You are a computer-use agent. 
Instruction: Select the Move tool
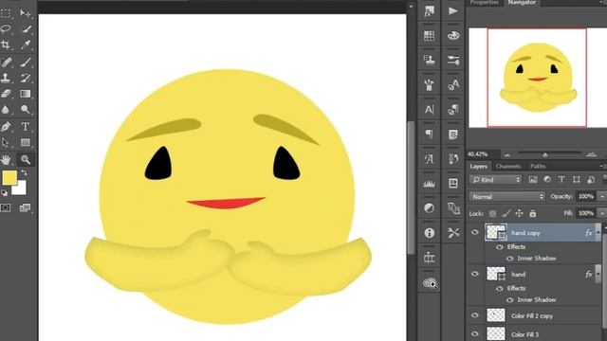[26, 13]
